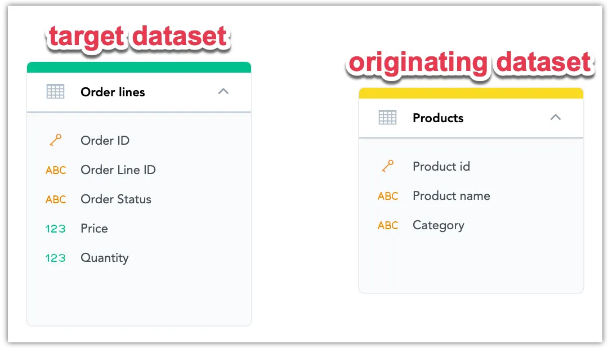Click the Order ID field entry

click(105, 140)
